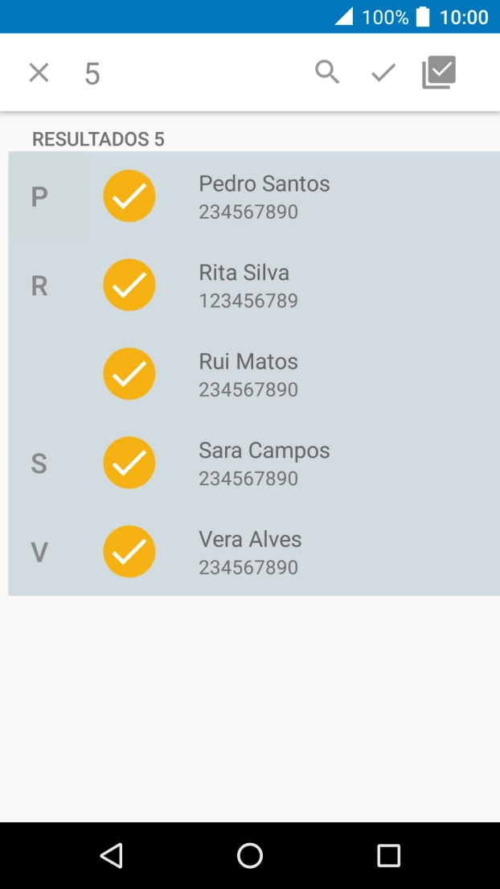Open the search icon in the toolbar
This screenshot has height=889, width=500.
click(x=327, y=72)
